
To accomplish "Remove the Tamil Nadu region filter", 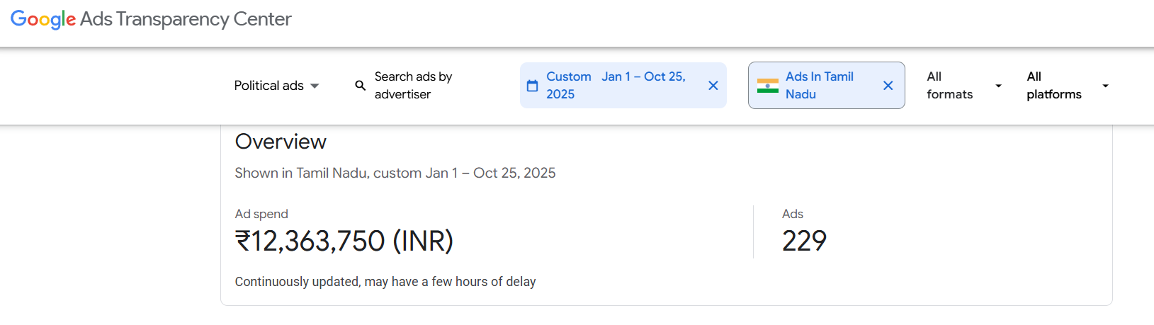I will coord(888,86).
